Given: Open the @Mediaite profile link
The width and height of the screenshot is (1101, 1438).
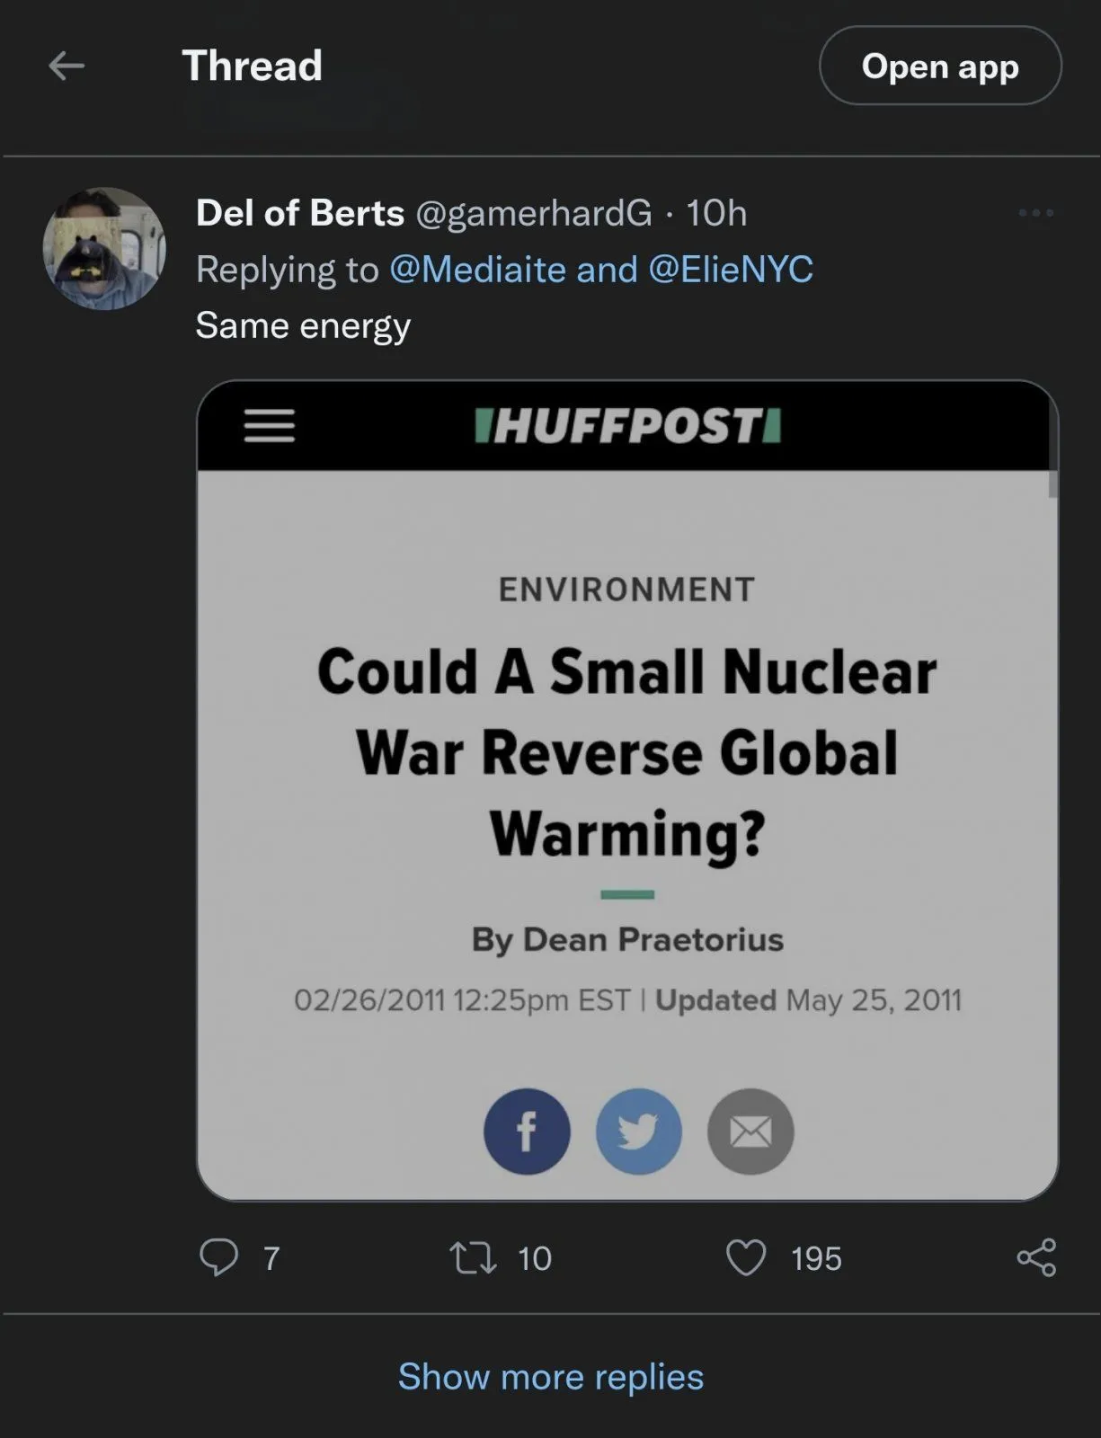Looking at the screenshot, I should [x=477, y=270].
